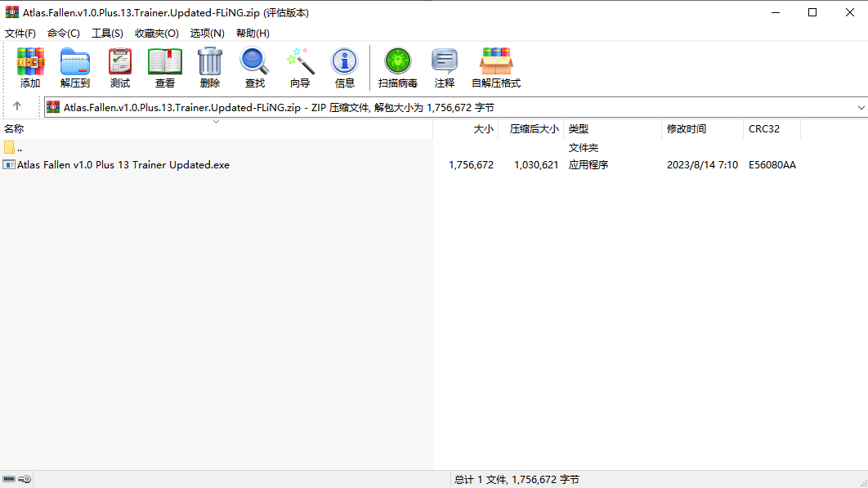Click the parent folder '..' icon
This screenshot has width=868, height=488.
9,147
